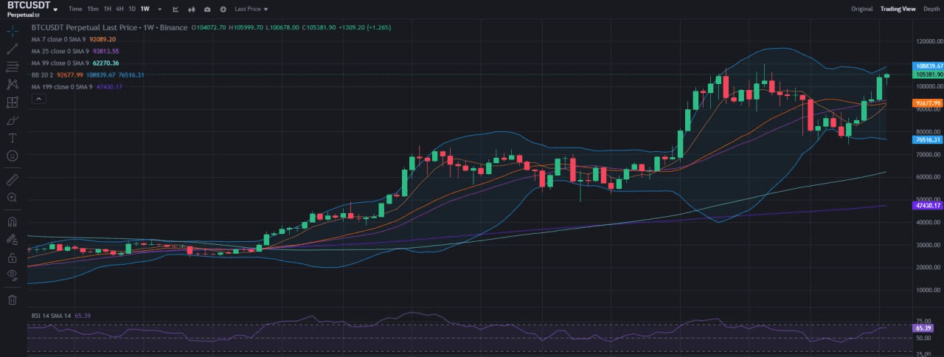Click the +1309.20 (+1.26%) change value
The height and width of the screenshot is (357, 944).
click(x=366, y=27)
